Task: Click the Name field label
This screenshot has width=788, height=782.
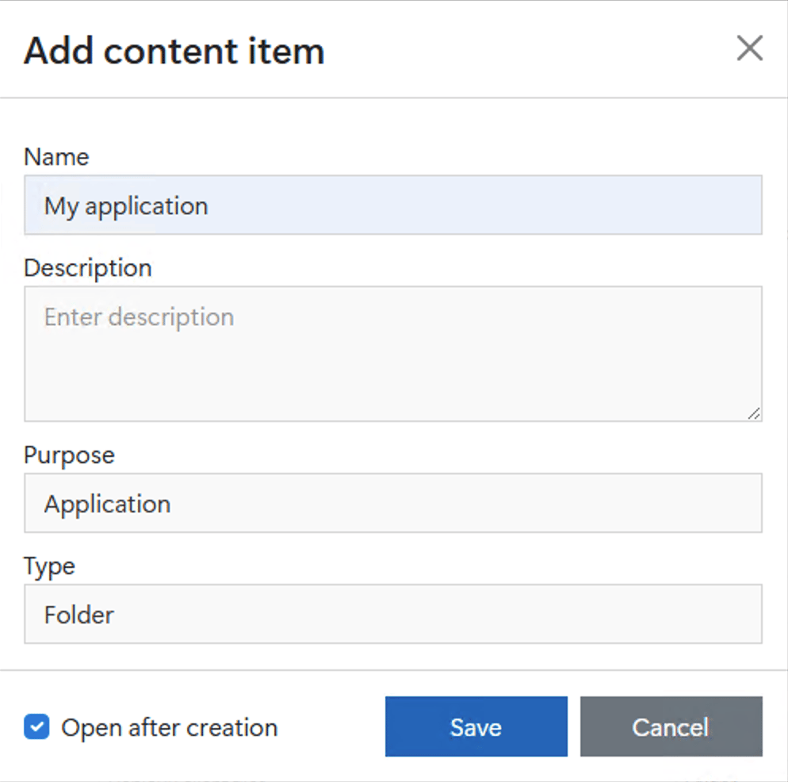Action: (57, 157)
